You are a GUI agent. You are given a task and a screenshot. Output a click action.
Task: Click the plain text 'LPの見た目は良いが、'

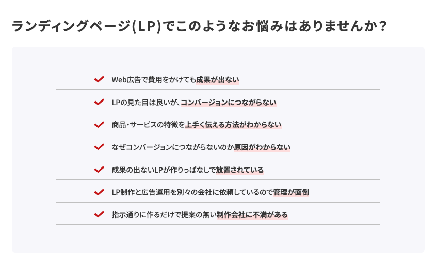145,103
